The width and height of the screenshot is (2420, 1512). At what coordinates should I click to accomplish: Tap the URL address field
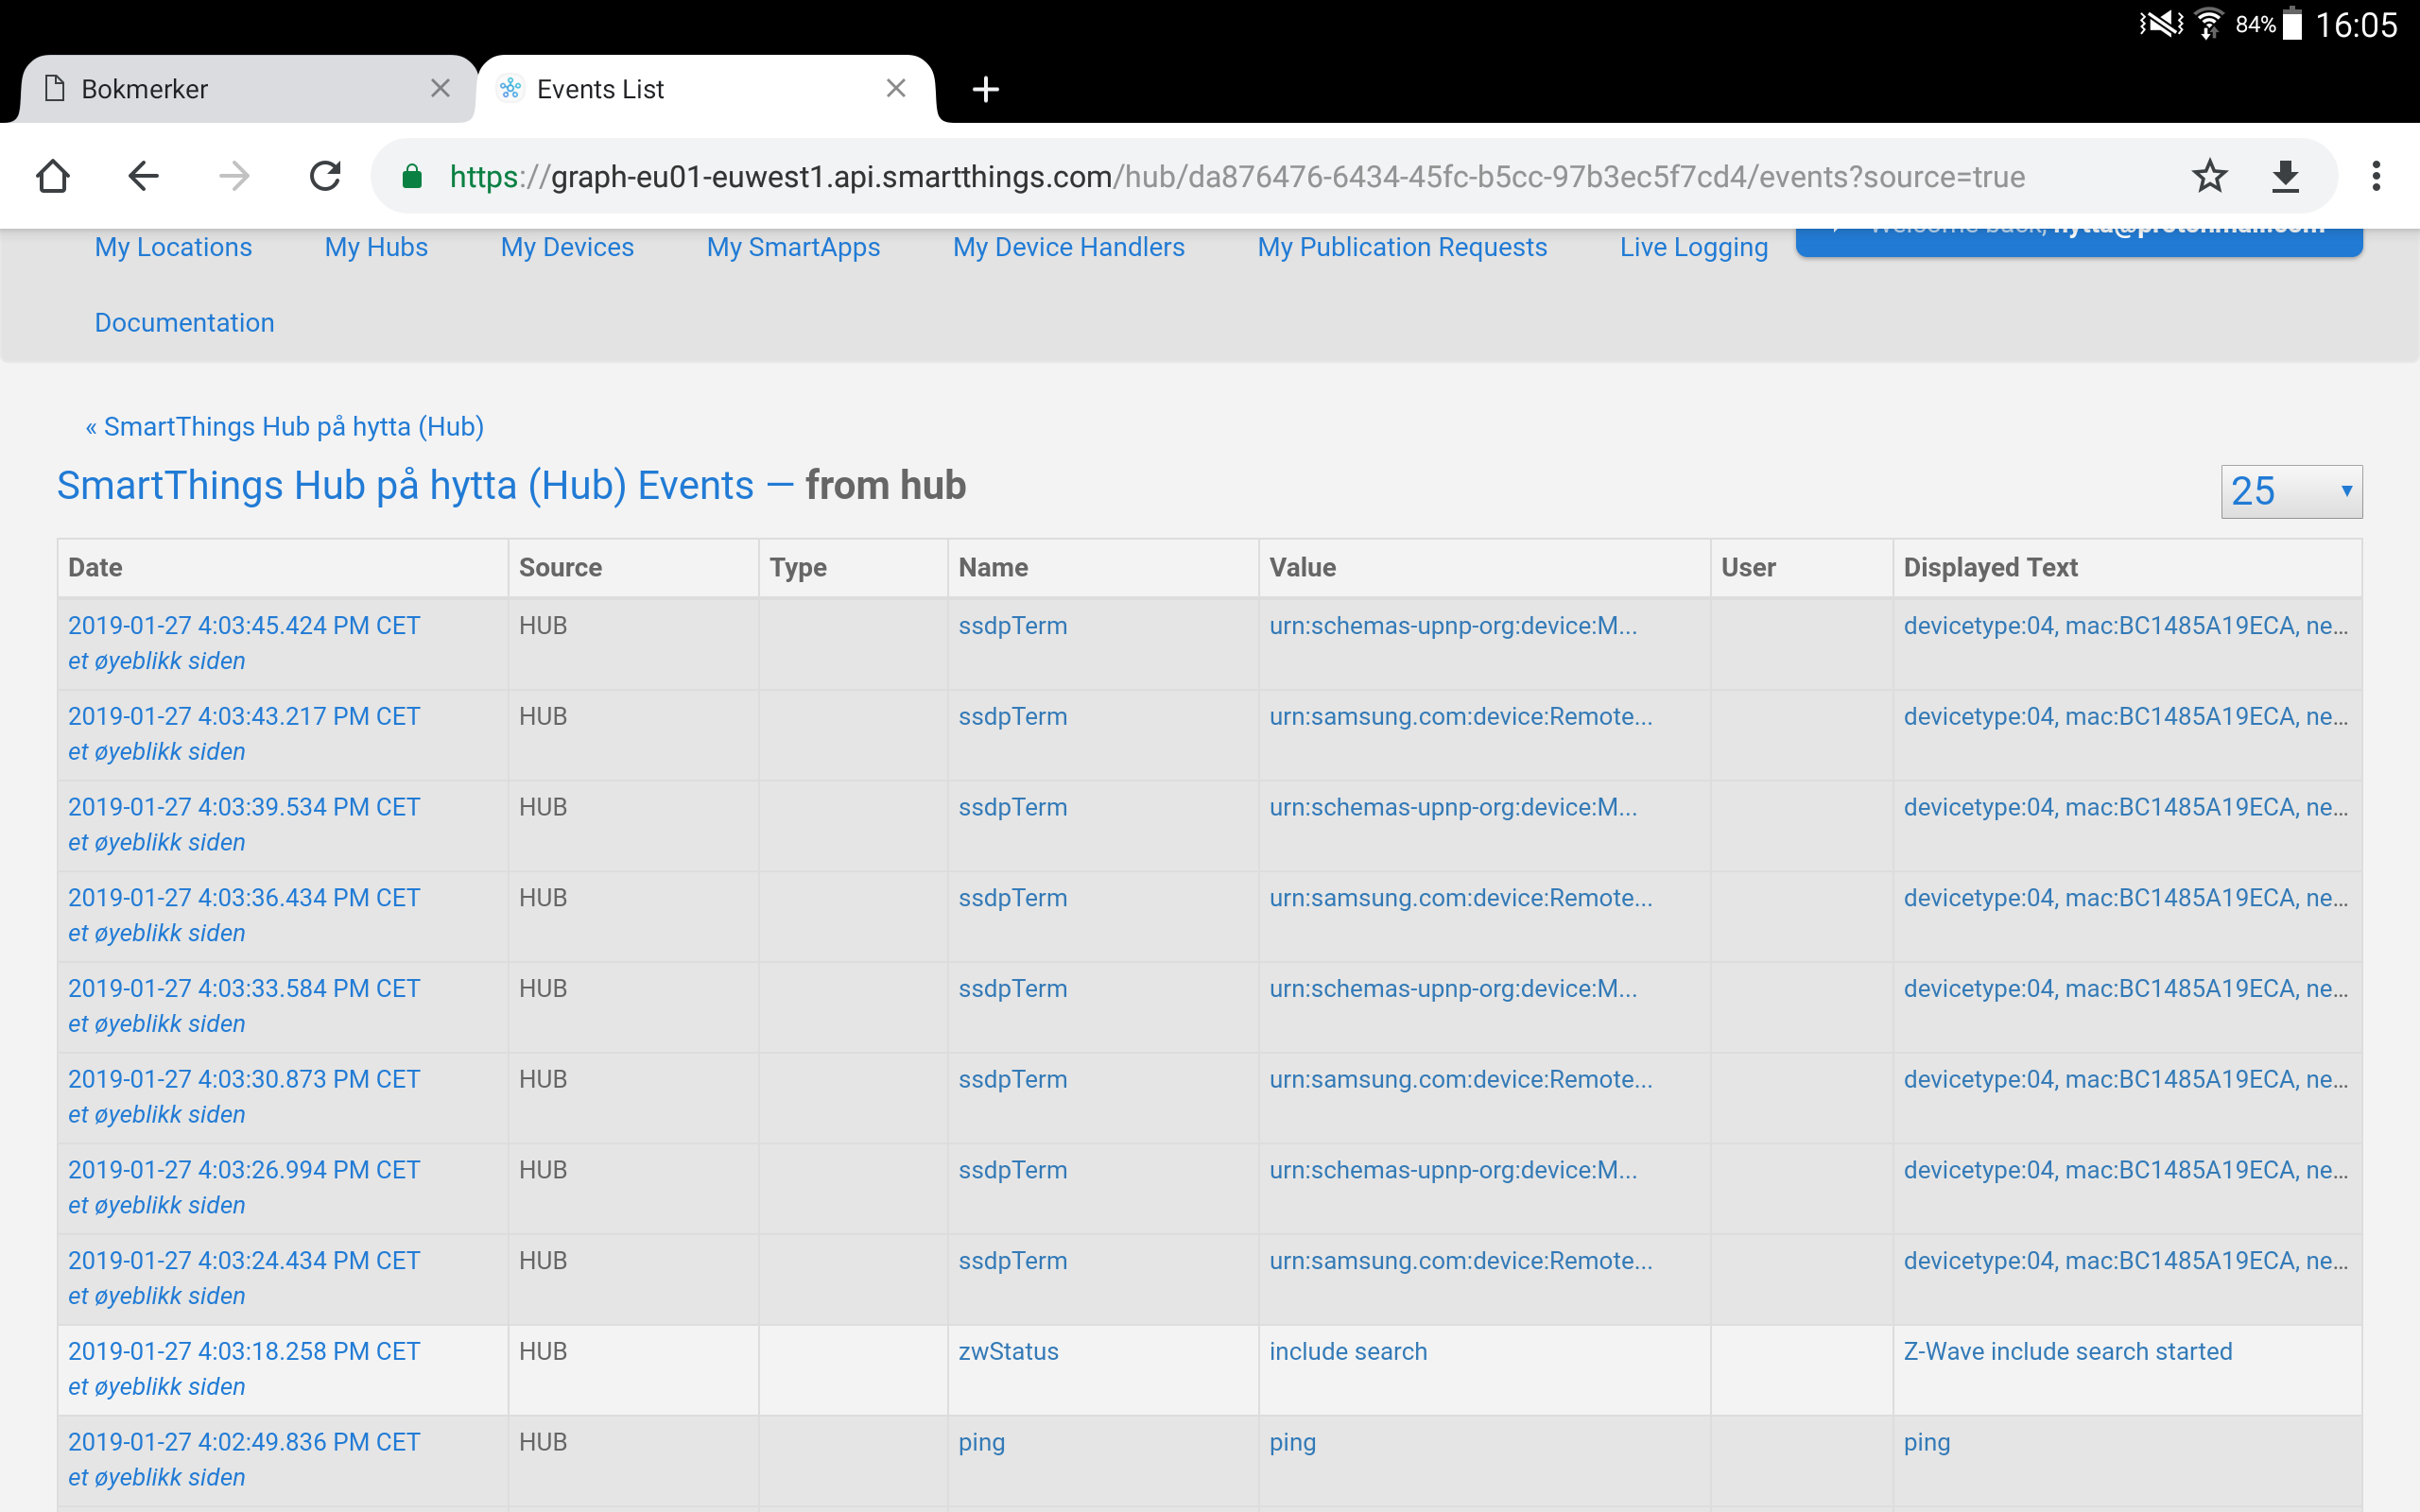(x=1236, y=177)
